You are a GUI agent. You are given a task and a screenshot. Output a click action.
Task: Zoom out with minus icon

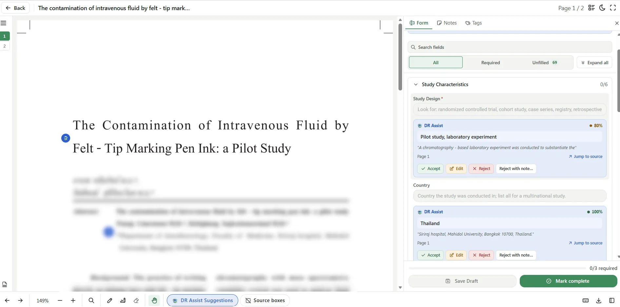[x=60, y=300]
